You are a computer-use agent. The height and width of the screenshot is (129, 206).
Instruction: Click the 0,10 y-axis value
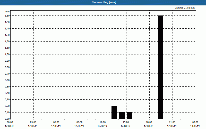pyautogui.click(x=7, y=112)
